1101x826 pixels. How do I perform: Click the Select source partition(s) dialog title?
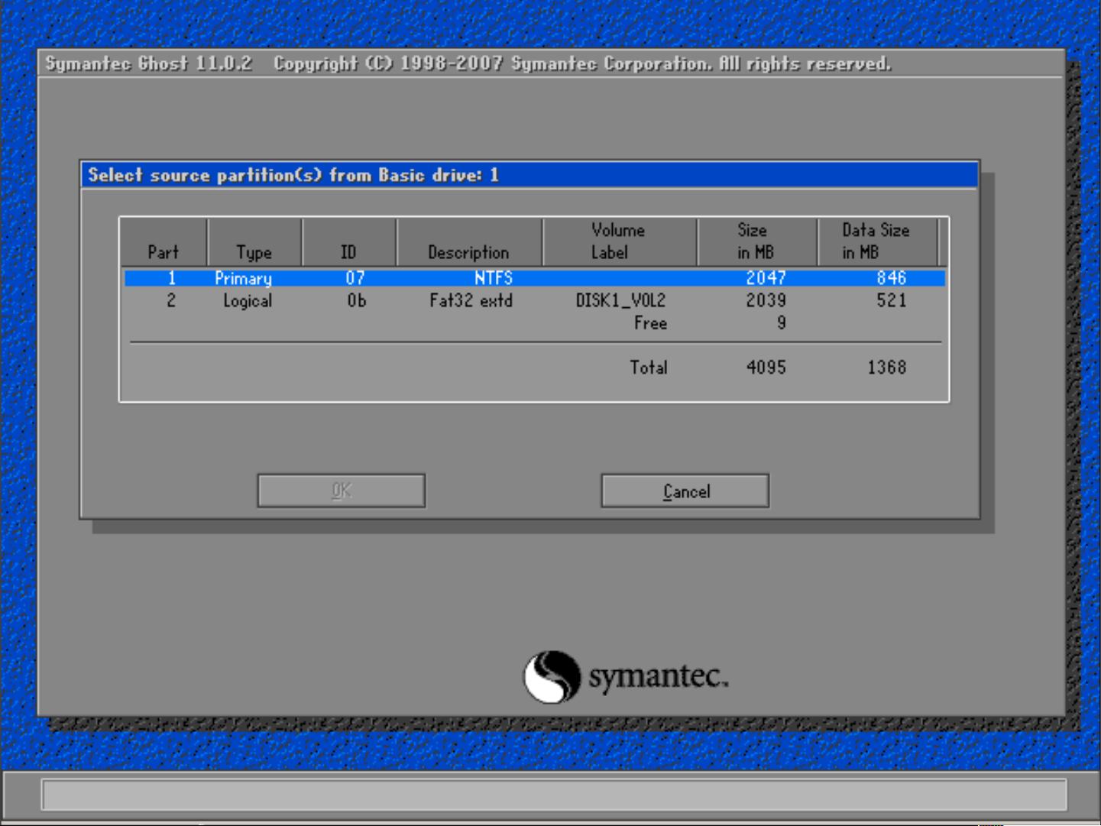point(293,175)
